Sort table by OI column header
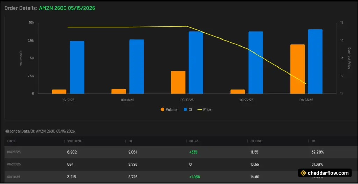Image resolution: width=358 pixels, height=184 pixels. tap(130, 141)
